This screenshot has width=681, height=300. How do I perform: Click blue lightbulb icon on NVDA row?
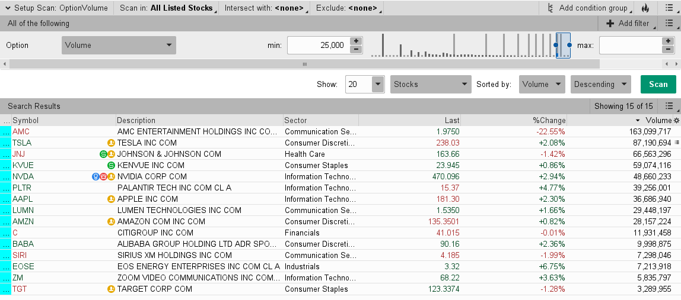pos(96,176)
